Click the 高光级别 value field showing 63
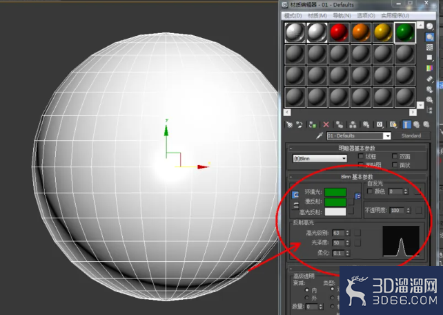Image resolution: width=443 pixels, height=315 pixels. coord(339,233)
